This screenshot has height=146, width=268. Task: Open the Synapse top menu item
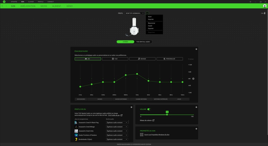point(14,2)
